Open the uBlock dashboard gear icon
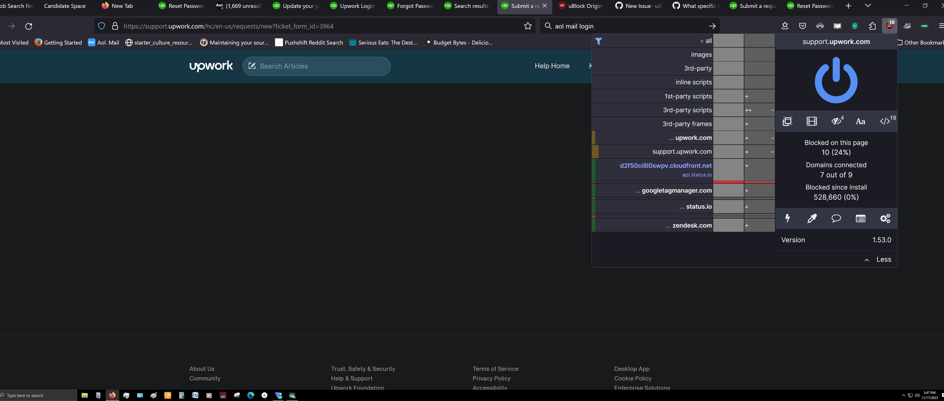The image size is (944, 401). pyautogui.click(x=885, y=219)
